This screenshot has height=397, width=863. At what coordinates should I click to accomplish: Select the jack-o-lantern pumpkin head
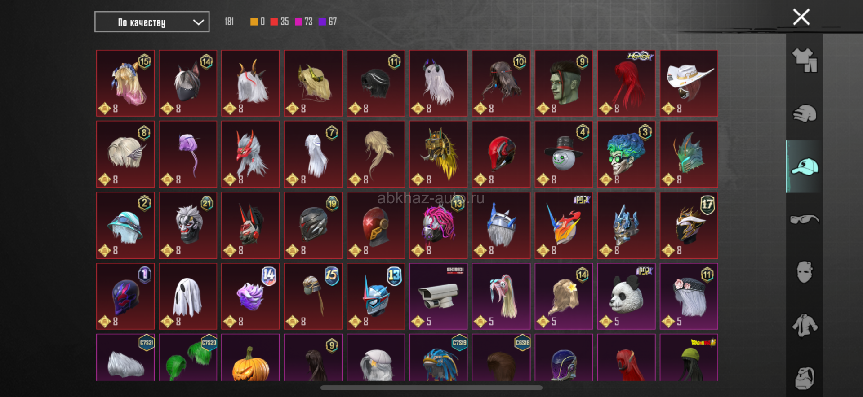pyautogui.click(x=250, y=358)
